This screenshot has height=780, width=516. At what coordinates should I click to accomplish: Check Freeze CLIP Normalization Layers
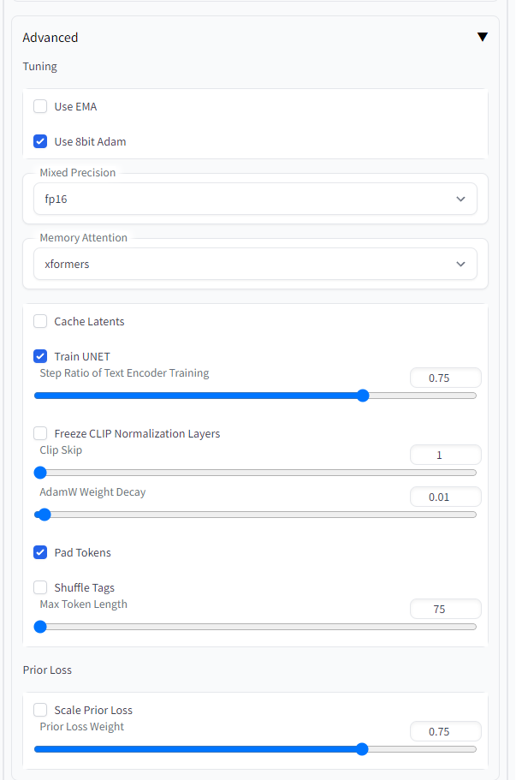(x=40, y=433)
